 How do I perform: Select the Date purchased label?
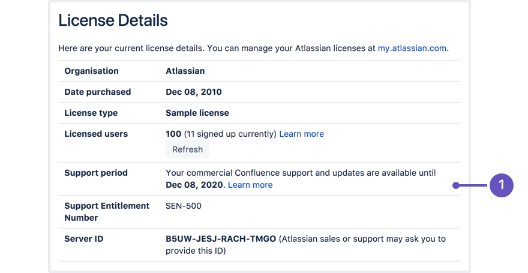97,92
